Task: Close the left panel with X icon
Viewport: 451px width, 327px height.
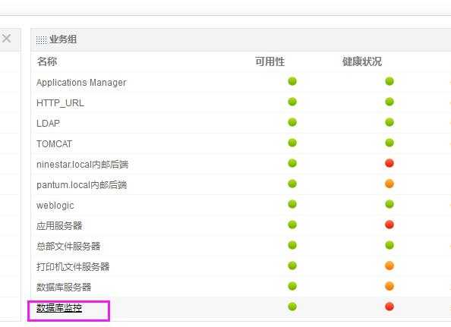Action: [6, 38]
